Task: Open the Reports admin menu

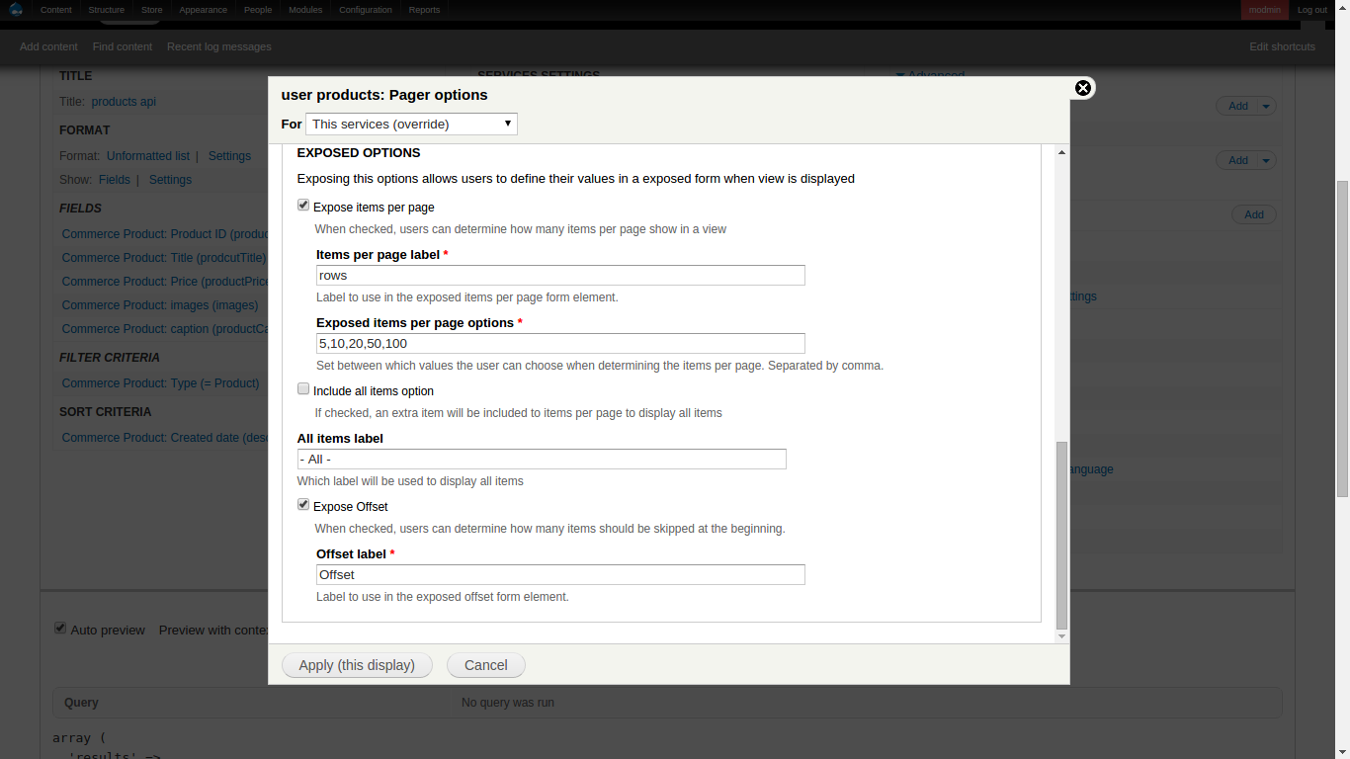Action: coord(424,10)
